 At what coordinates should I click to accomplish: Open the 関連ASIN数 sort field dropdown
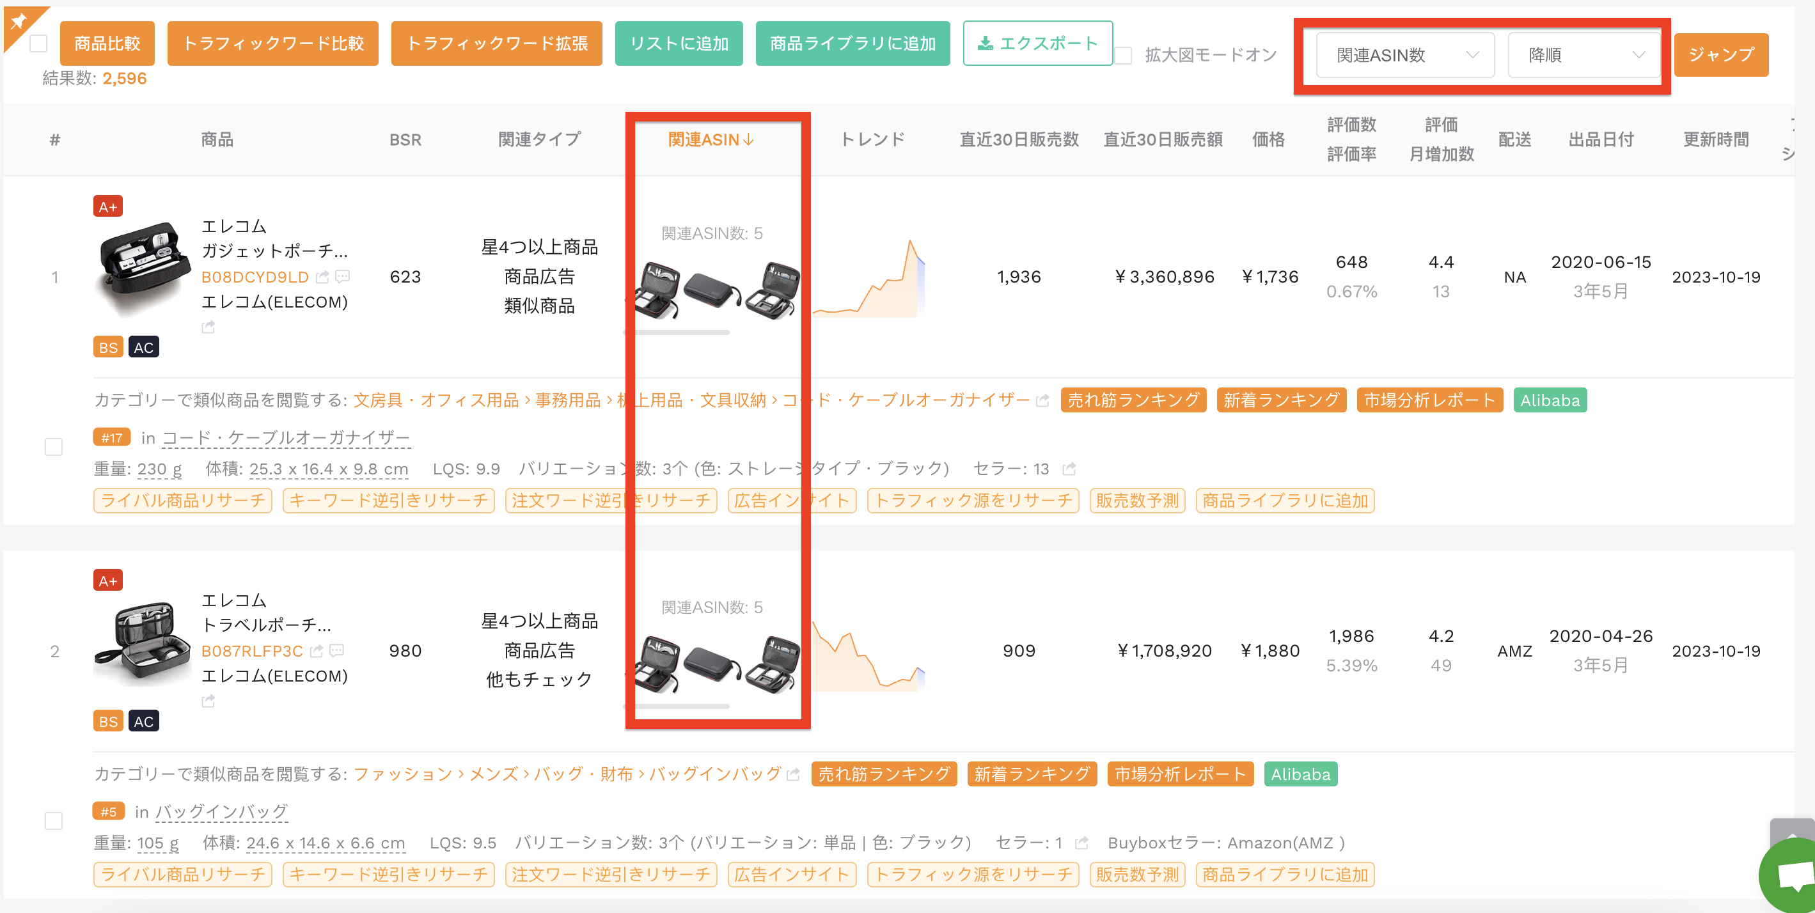pos(1405,55)
